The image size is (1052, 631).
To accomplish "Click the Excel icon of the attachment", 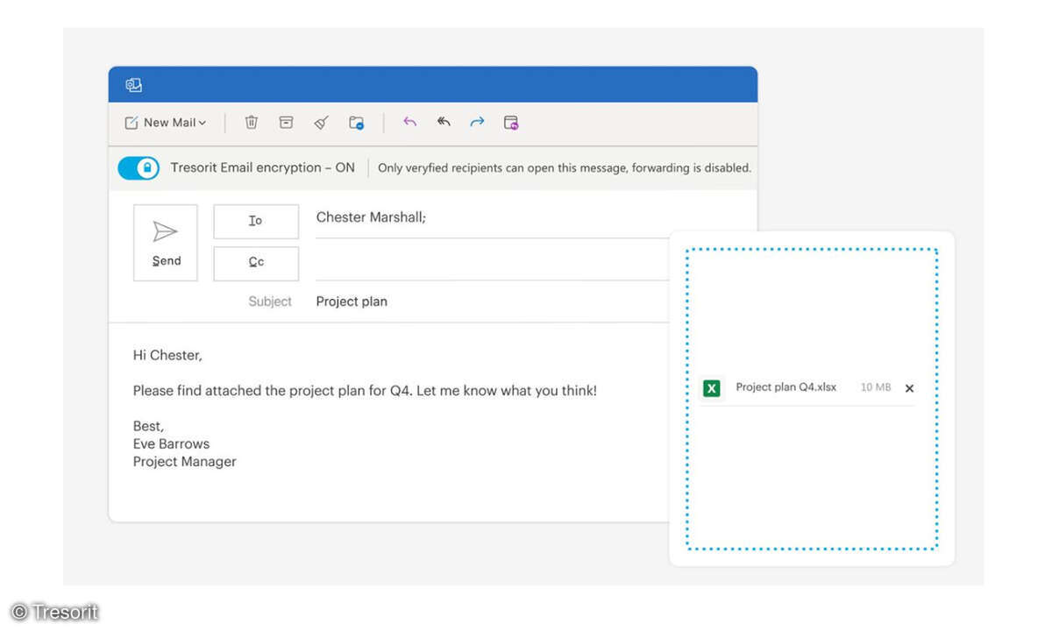I will click(x=712, y=388).
